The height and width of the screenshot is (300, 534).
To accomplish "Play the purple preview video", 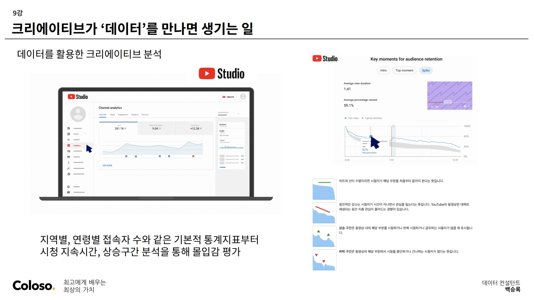I will [432, 107].
